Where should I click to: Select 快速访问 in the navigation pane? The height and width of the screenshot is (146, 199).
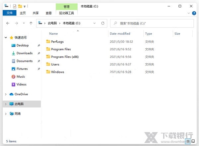click(x=21, y=37)
